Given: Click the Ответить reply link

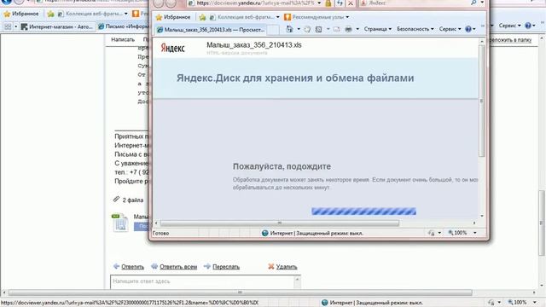Looking at the screenshot, I should 132,267.
